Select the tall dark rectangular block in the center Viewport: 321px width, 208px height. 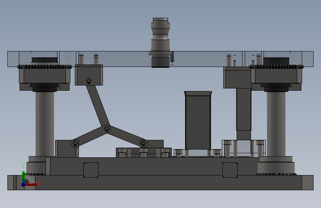coord(198,121)
